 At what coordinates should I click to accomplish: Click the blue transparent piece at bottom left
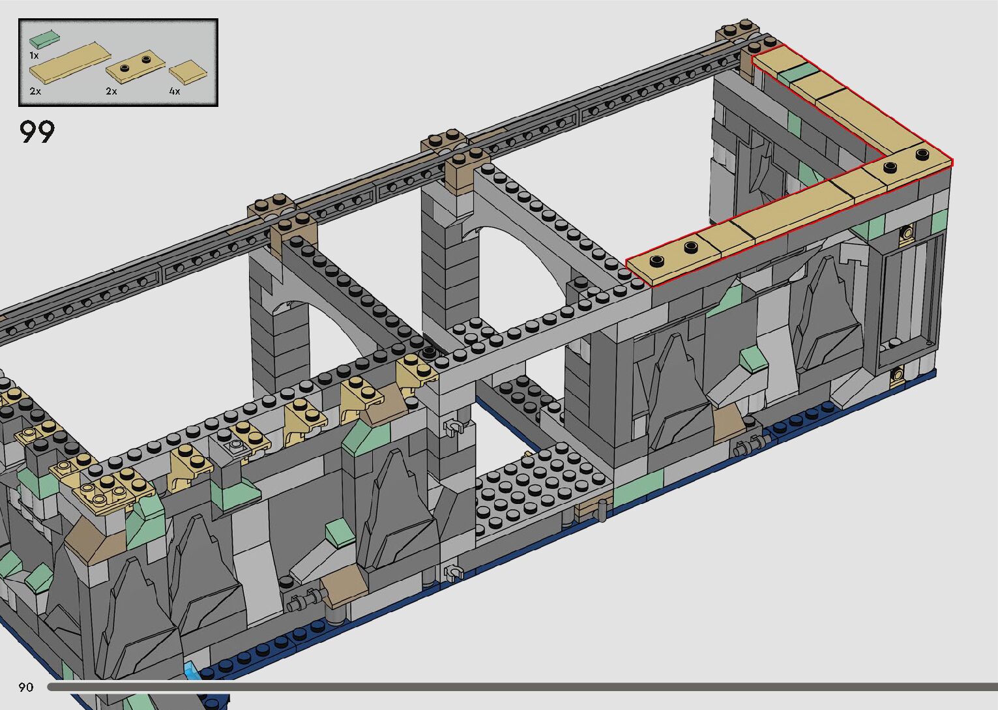point(192,671)
